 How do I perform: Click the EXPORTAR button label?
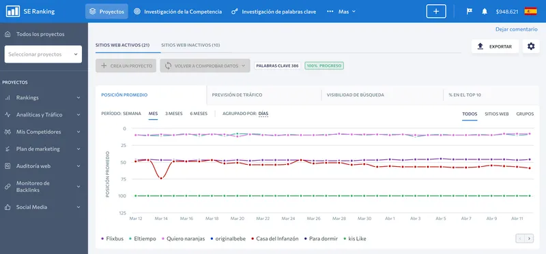pyautogui.click(x=500, y=46)
